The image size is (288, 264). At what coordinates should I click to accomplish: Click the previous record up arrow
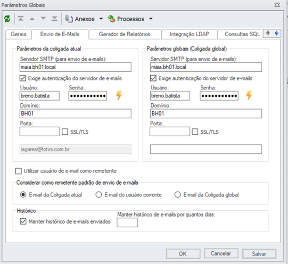tap(32, 19)
